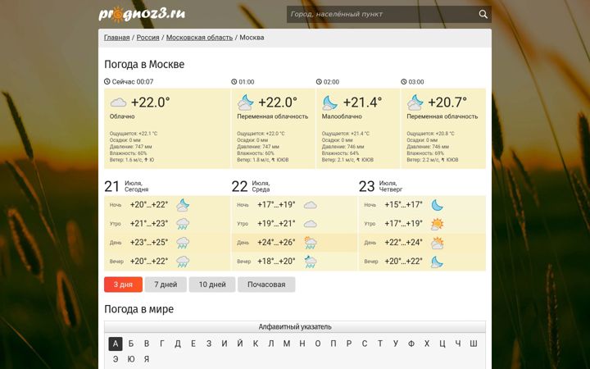Click July 22 Утро cloud icon
590x369 pixels.
pos(311,224)
